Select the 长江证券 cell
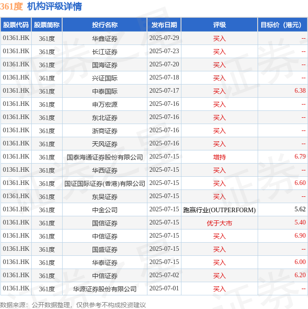This screenshot has width=308, height=309. [105, 52]
